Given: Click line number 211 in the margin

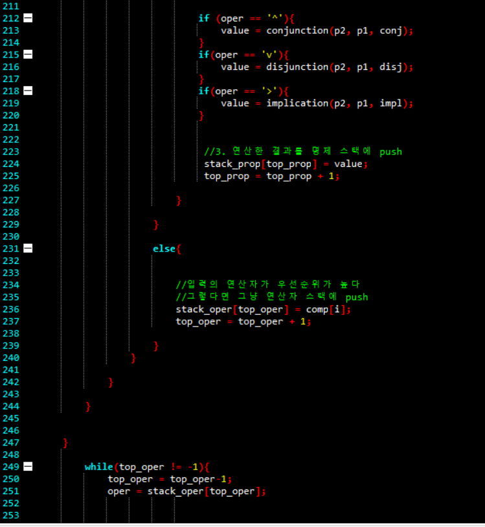Looking at the screenshot, I should [11, 6].
